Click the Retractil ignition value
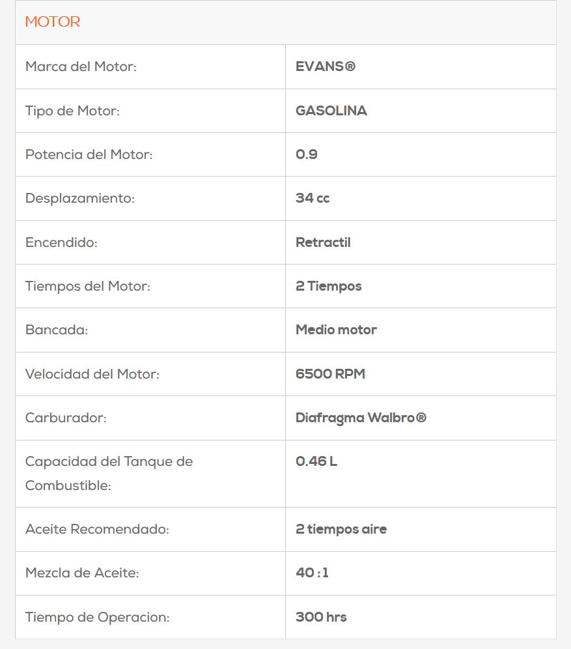Viewport: 571px width, 649px height. tap(323, 242)
